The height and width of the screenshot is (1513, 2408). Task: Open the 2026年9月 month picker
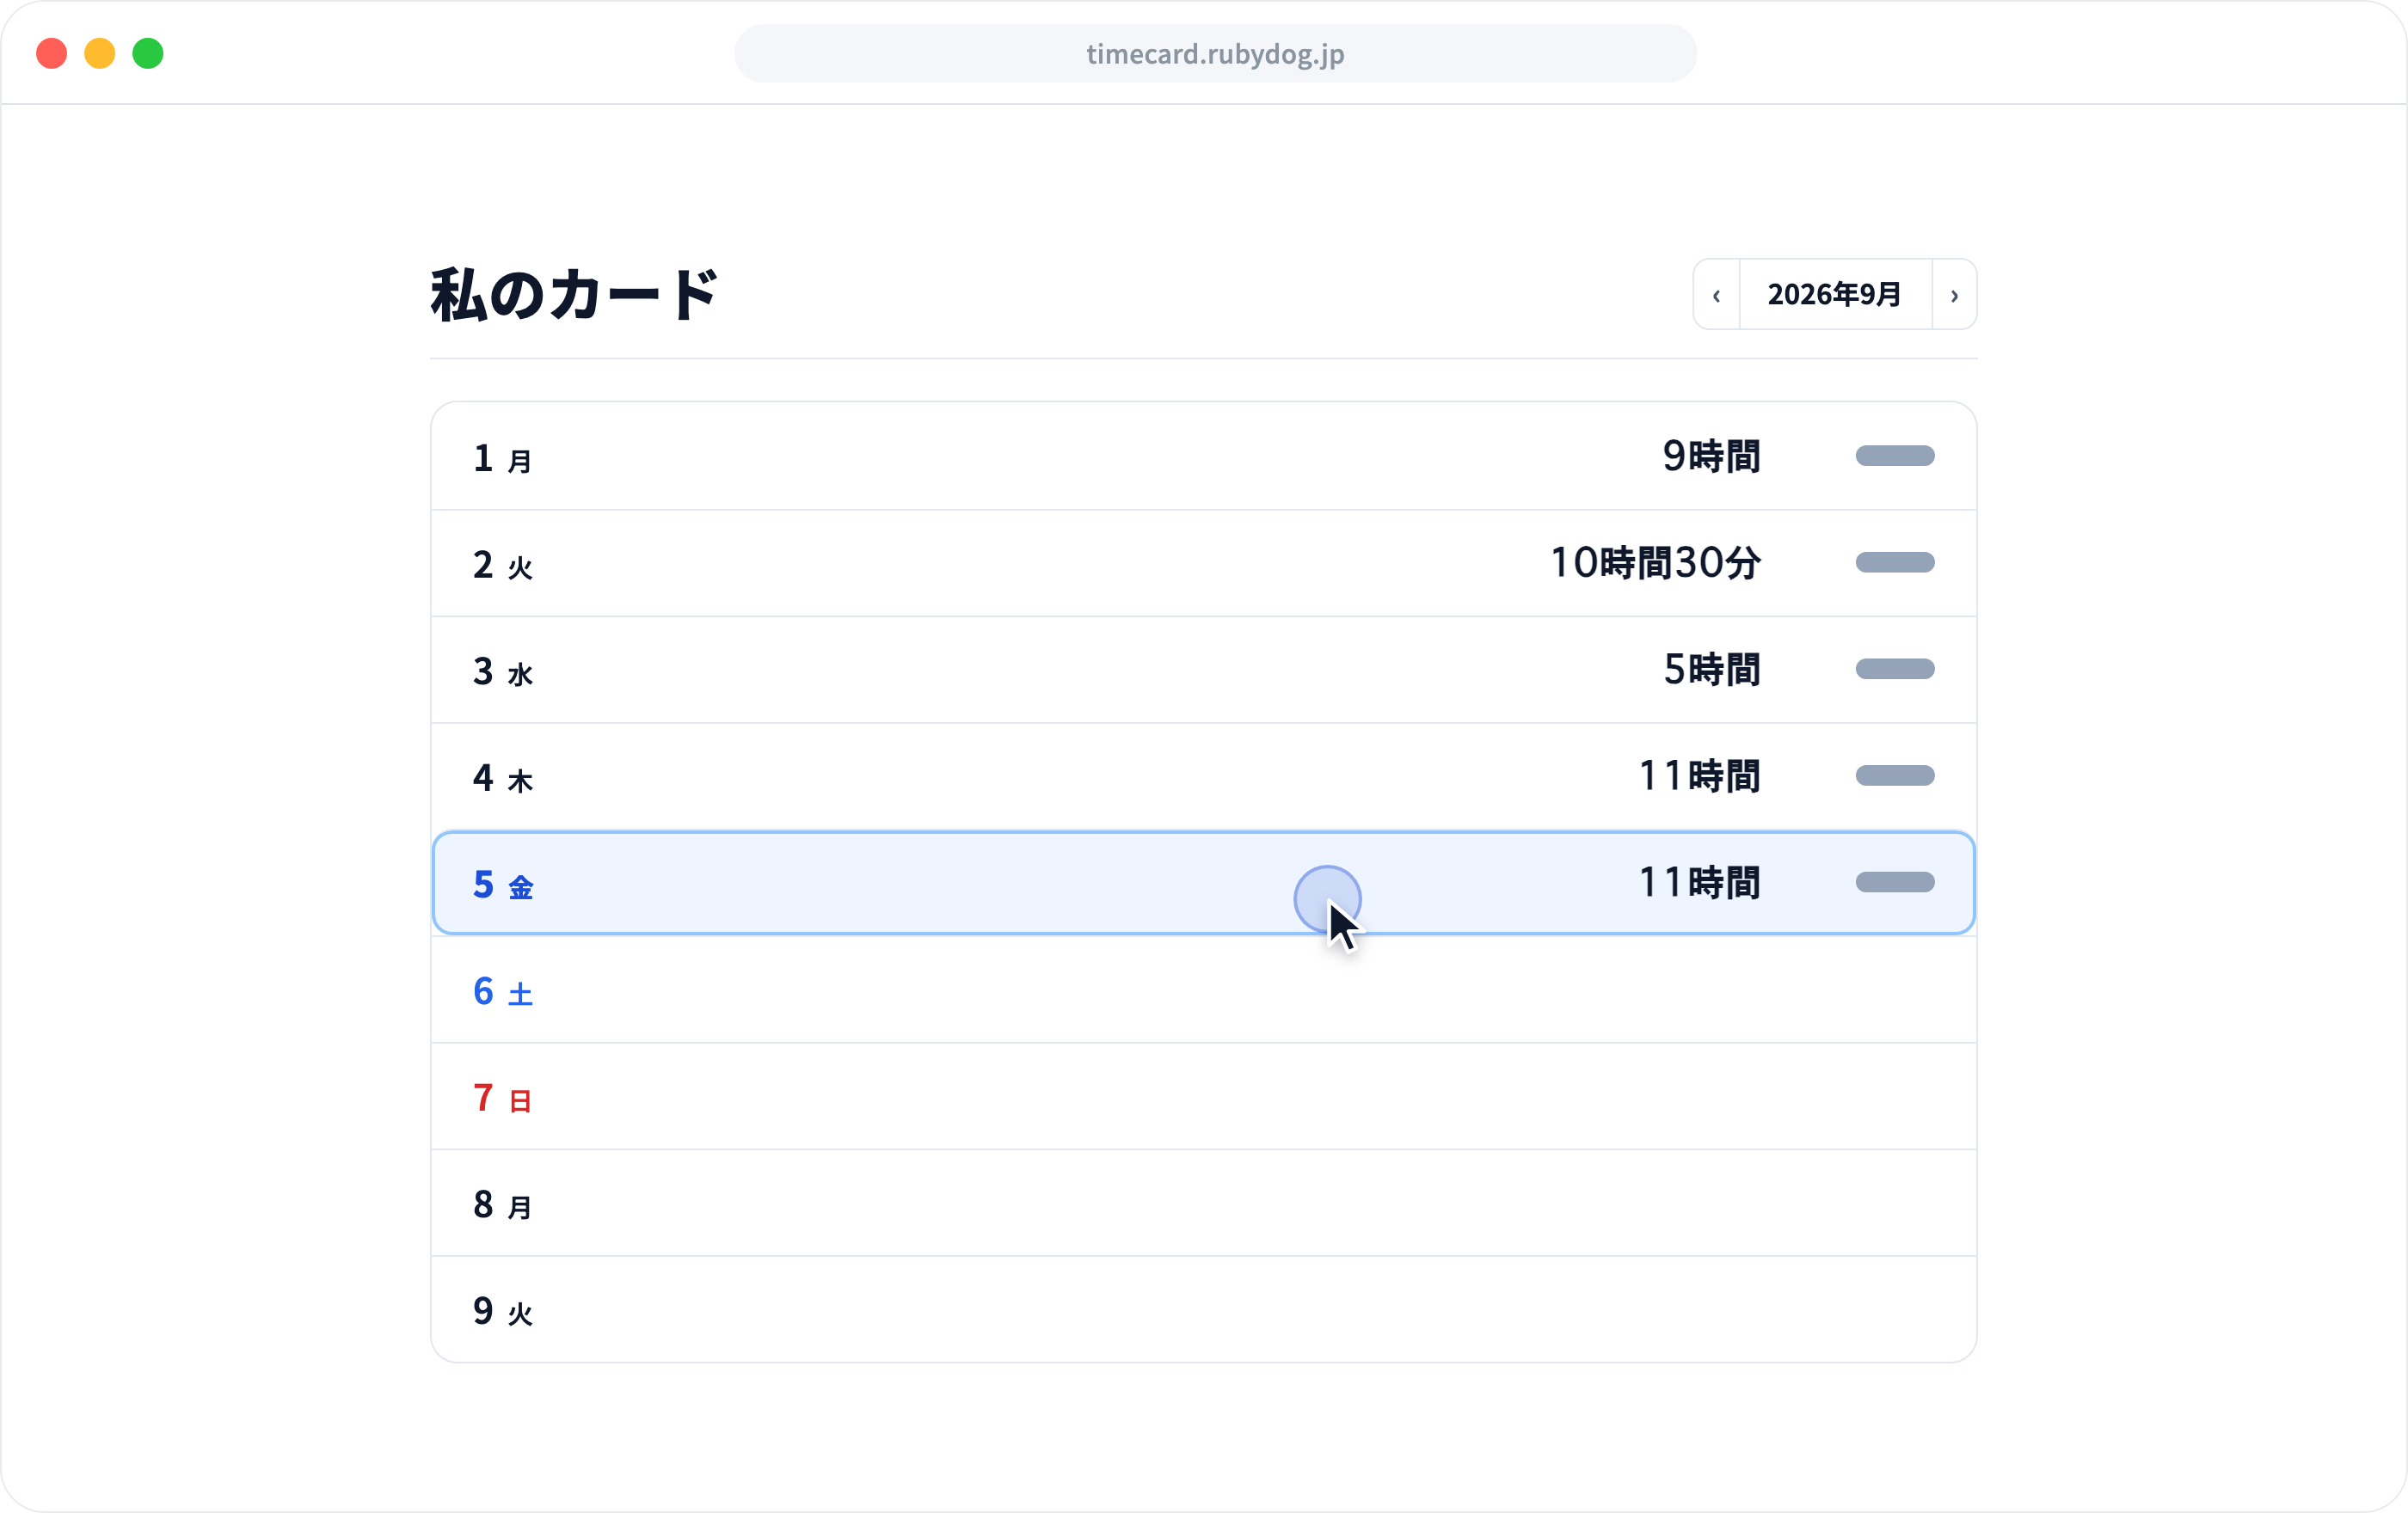tap(1835, 295)
